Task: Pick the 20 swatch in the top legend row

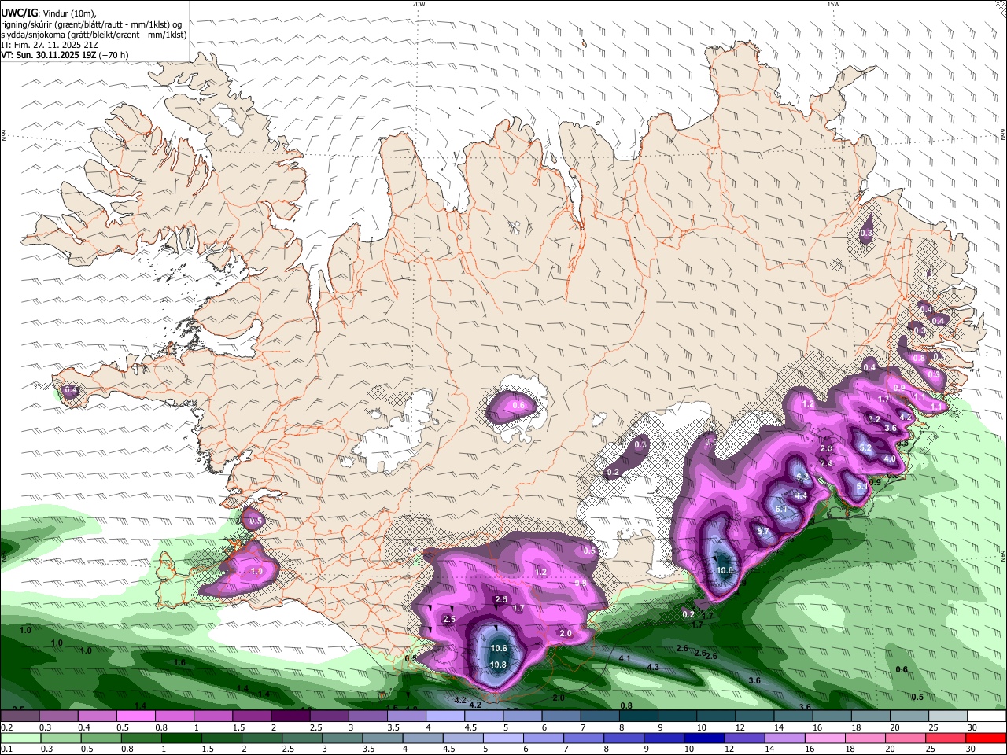Action: tap(909, 716)
